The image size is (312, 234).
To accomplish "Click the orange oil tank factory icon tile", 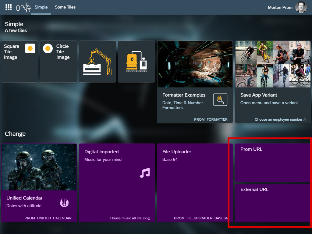I will point(136,62).
